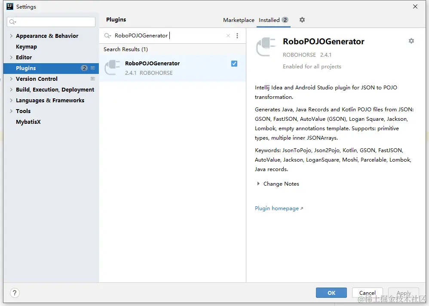The height and width of the screenshot is (306, 429).
Task: Expand Build, Execution, Deployment section
Action: pyautogui.click(x=11, y=89)
